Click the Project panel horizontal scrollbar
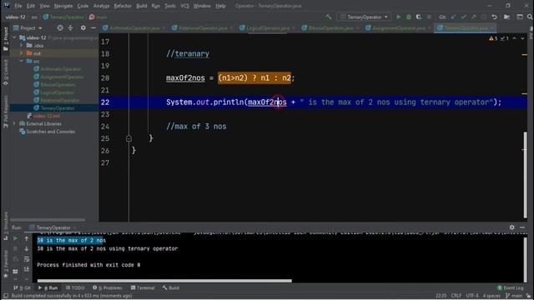Image resolution: width=534 pixels, height=300 pixels. pos(48,220)
